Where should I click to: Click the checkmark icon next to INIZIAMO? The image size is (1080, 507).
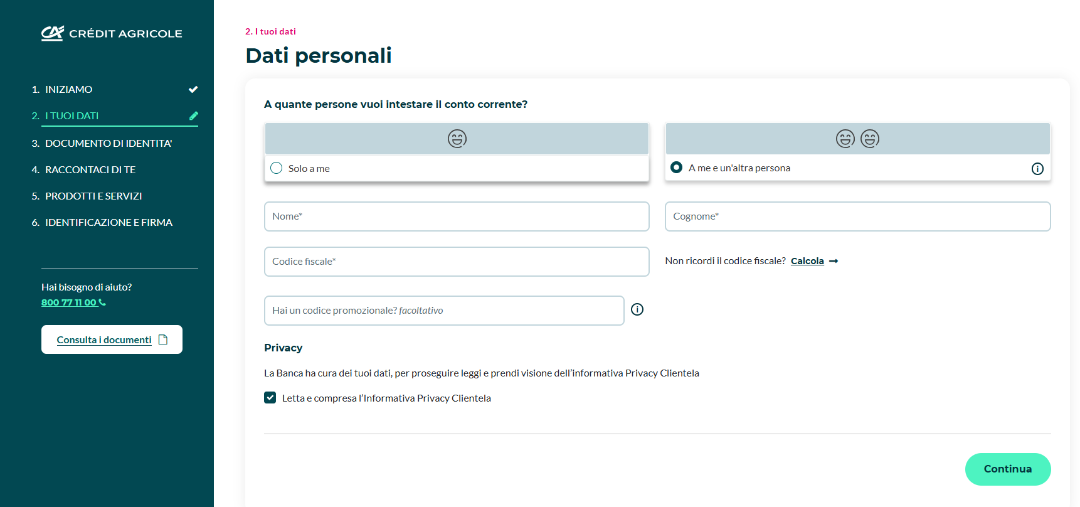click(x=193, y=89)
